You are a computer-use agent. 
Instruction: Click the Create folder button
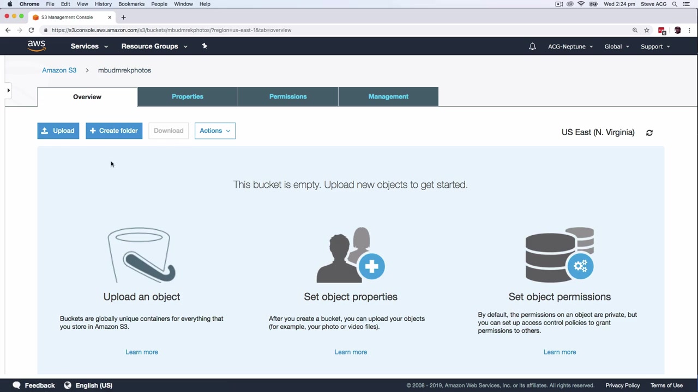coord(114,131)
